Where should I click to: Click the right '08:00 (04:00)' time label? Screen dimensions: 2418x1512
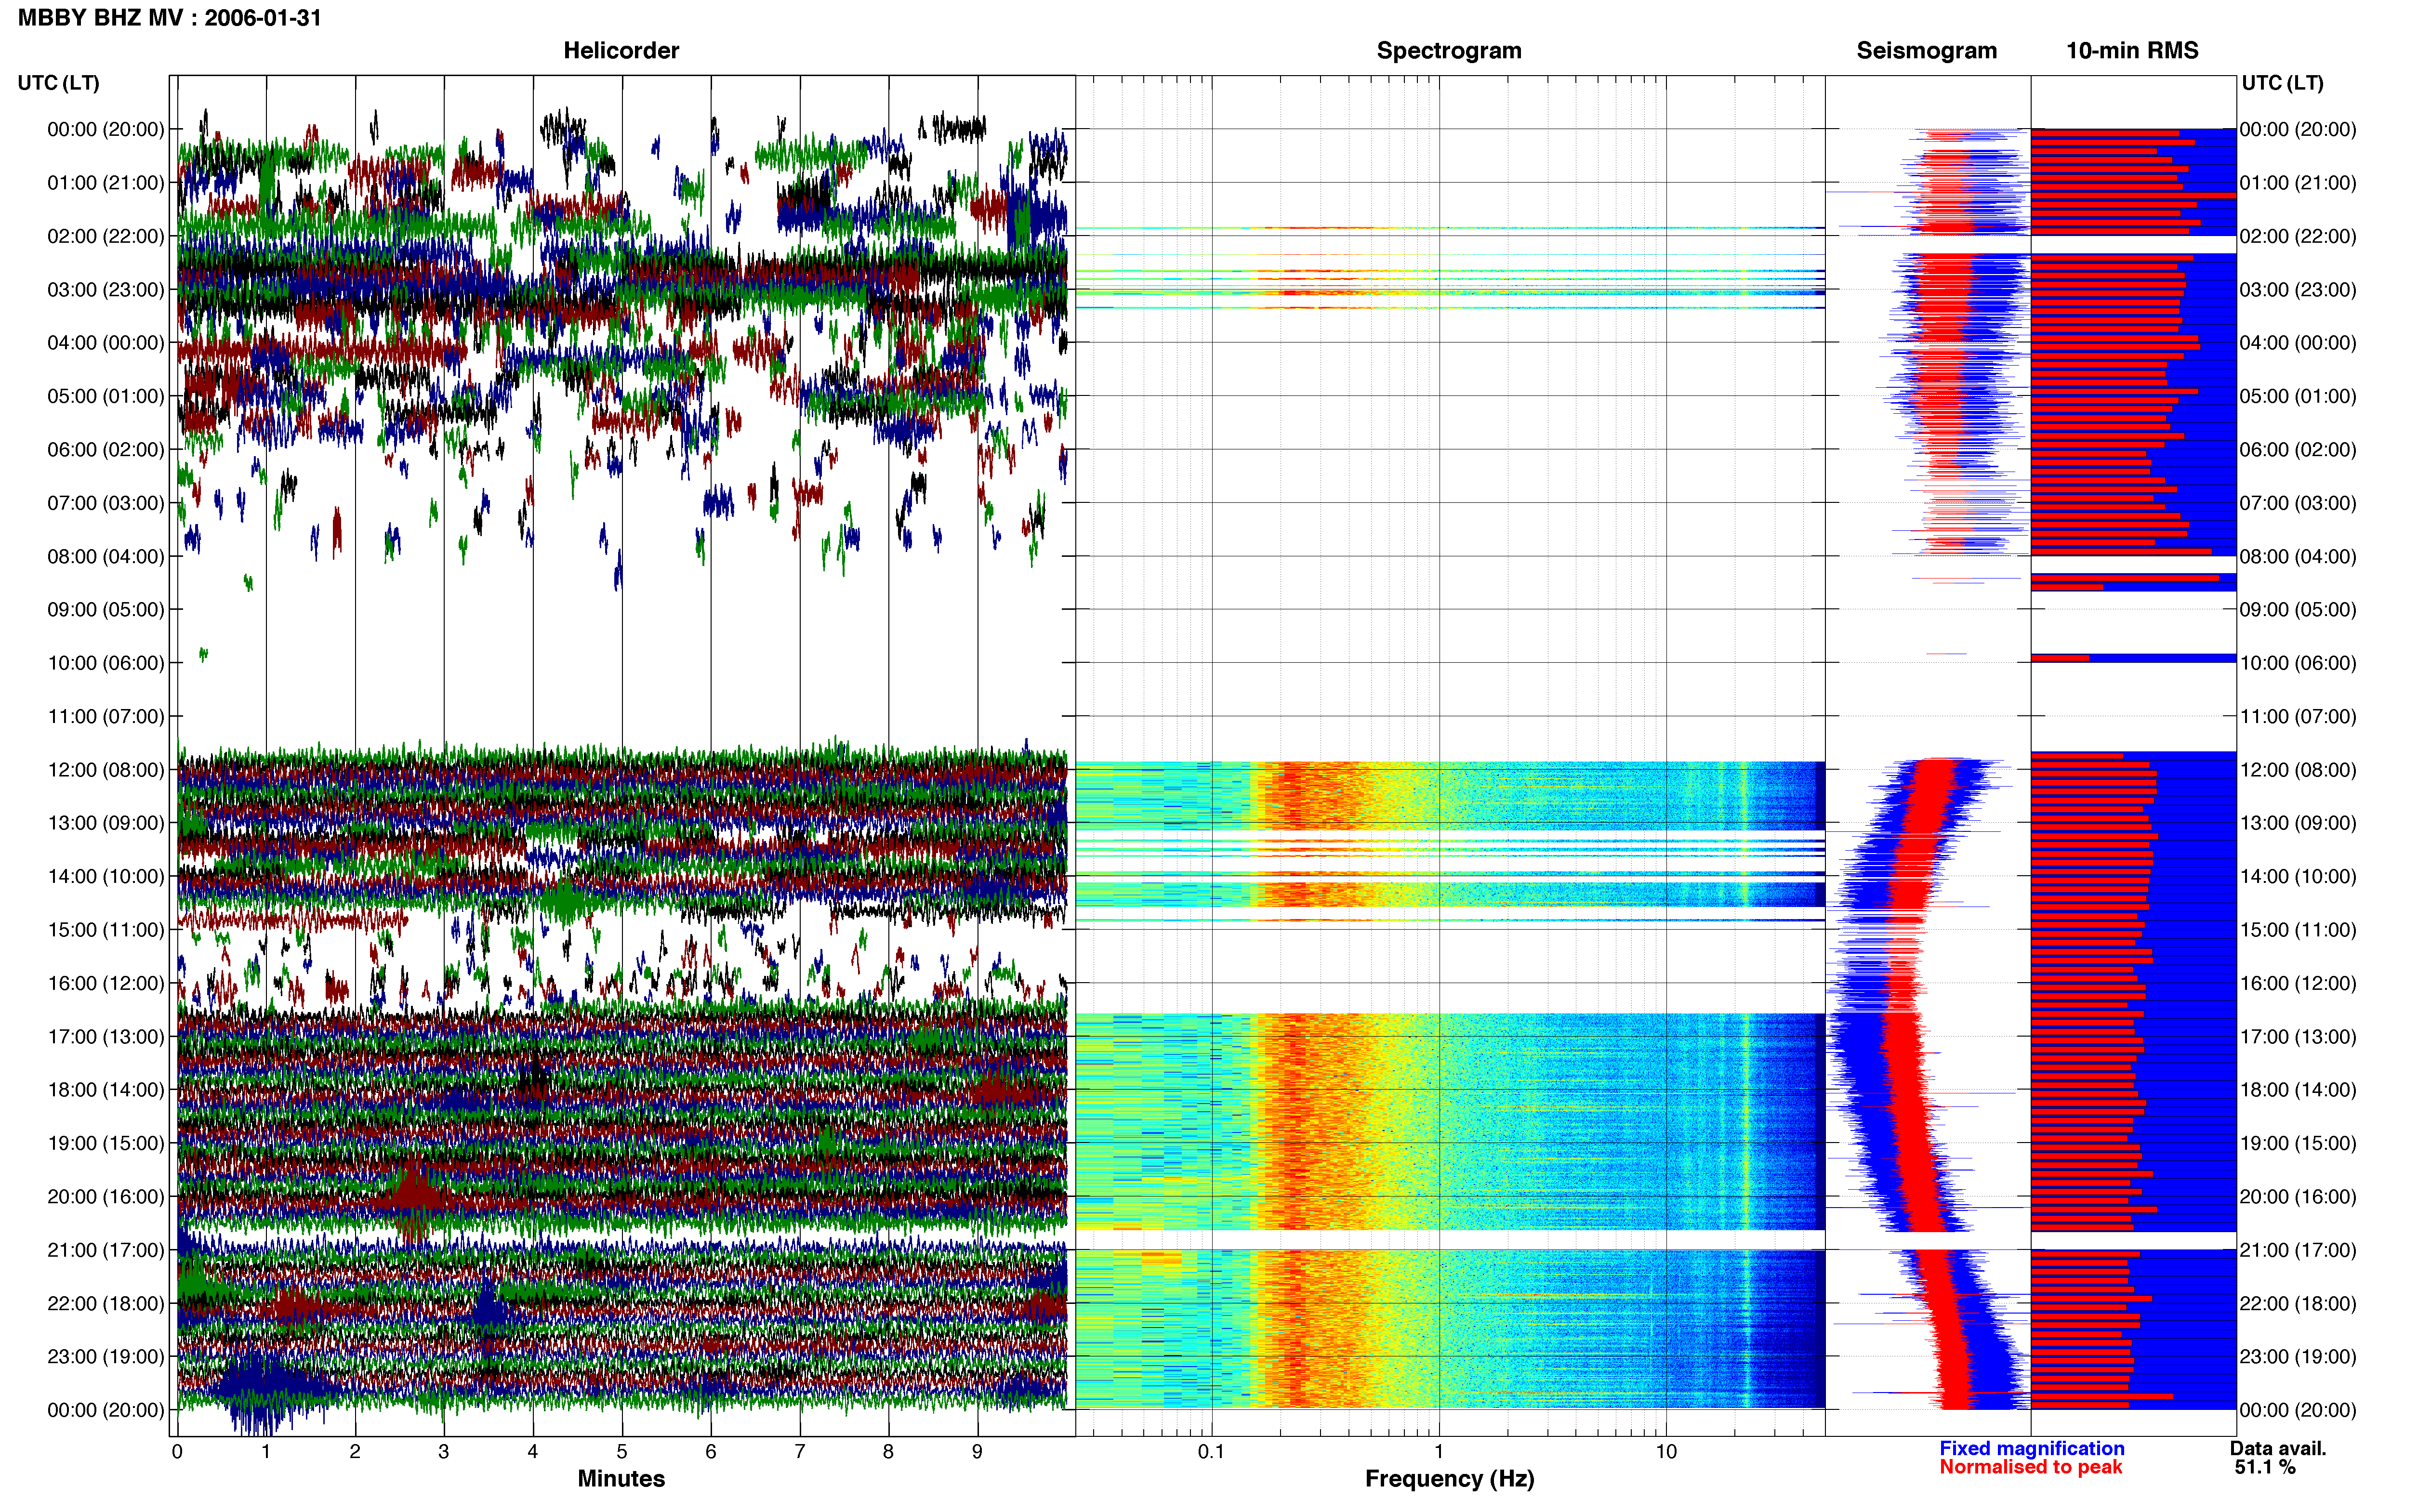2298,556
